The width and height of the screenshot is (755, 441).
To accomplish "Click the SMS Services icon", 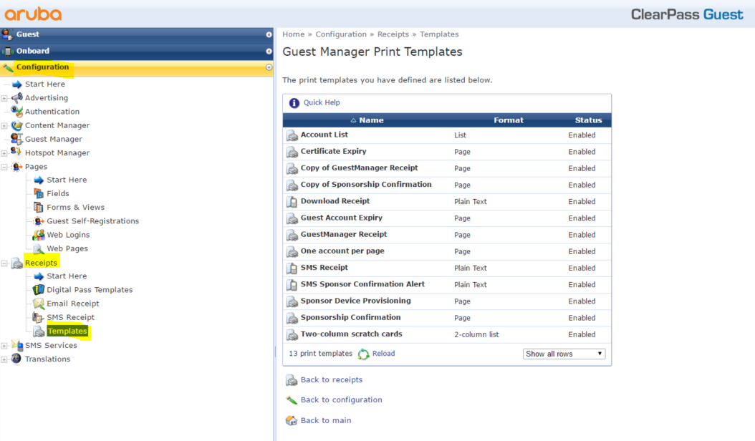I will 17,345.
